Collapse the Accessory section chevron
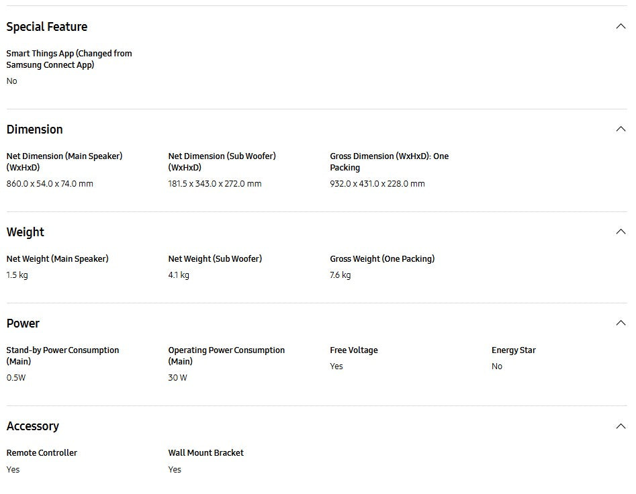 coord(621,426)
